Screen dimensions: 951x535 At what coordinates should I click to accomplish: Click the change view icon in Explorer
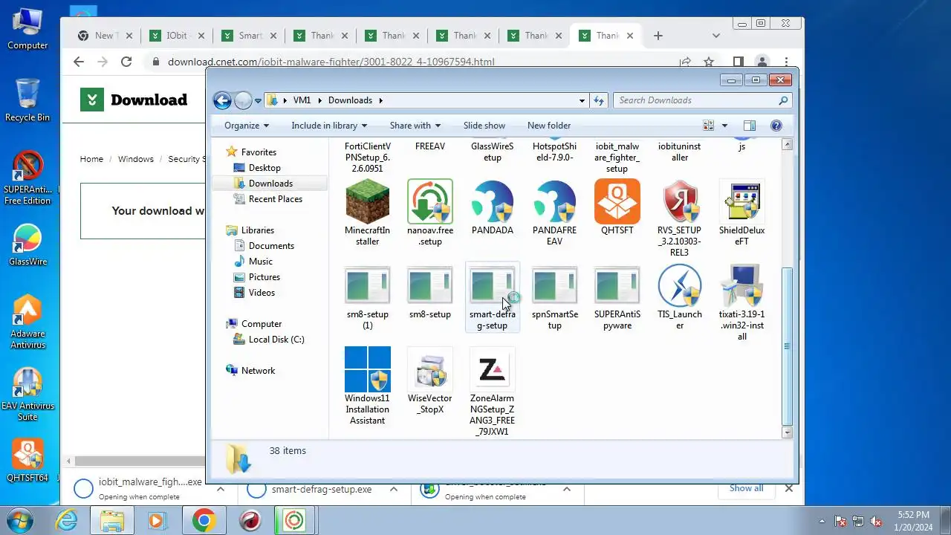(x=709, y=126)
